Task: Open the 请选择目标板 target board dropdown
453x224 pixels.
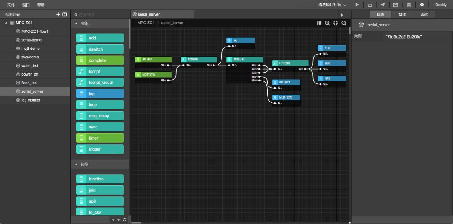Action: 332,5
